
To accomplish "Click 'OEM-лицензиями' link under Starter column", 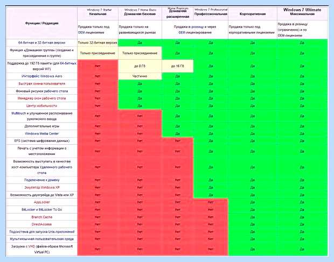I will coord(91,32).
